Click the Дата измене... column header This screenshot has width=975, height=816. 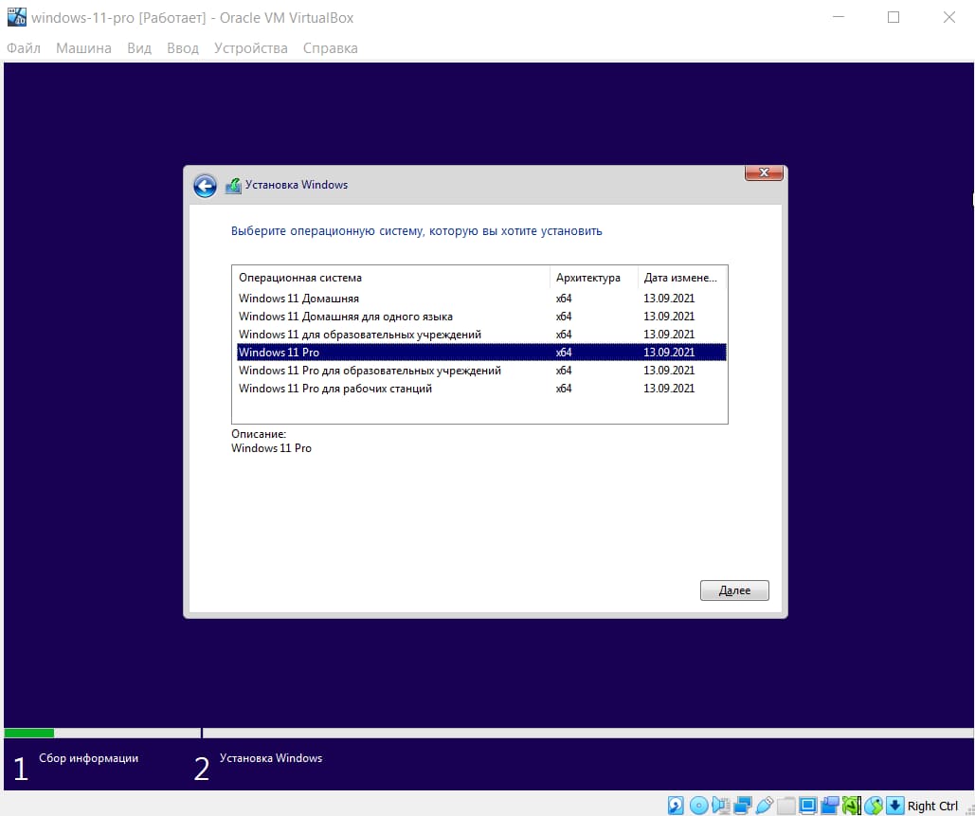tap(682, 278)
